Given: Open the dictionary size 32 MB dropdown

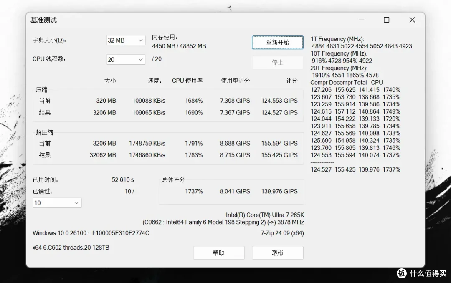Looking at the screenshot, I should (x=126, y=40).
